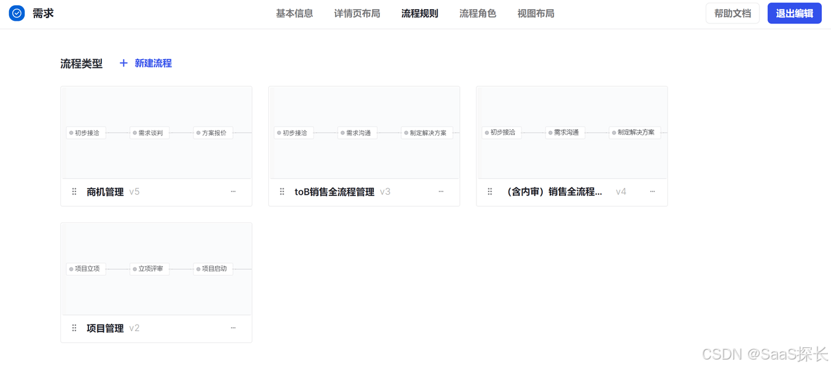Open the more options menu for 项目管理
This screenshot has height=368, width=831.
point(233,328)
